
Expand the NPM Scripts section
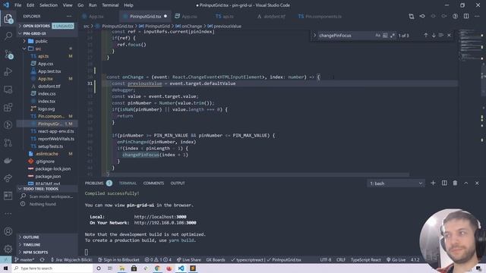coord(47,253)
